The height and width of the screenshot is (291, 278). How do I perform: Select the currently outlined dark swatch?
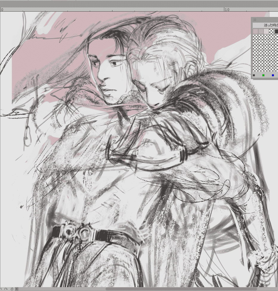[x=276, y=31]
